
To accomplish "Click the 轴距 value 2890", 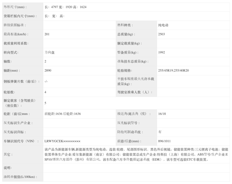I will pyautogui.click(x=48, y=70).
